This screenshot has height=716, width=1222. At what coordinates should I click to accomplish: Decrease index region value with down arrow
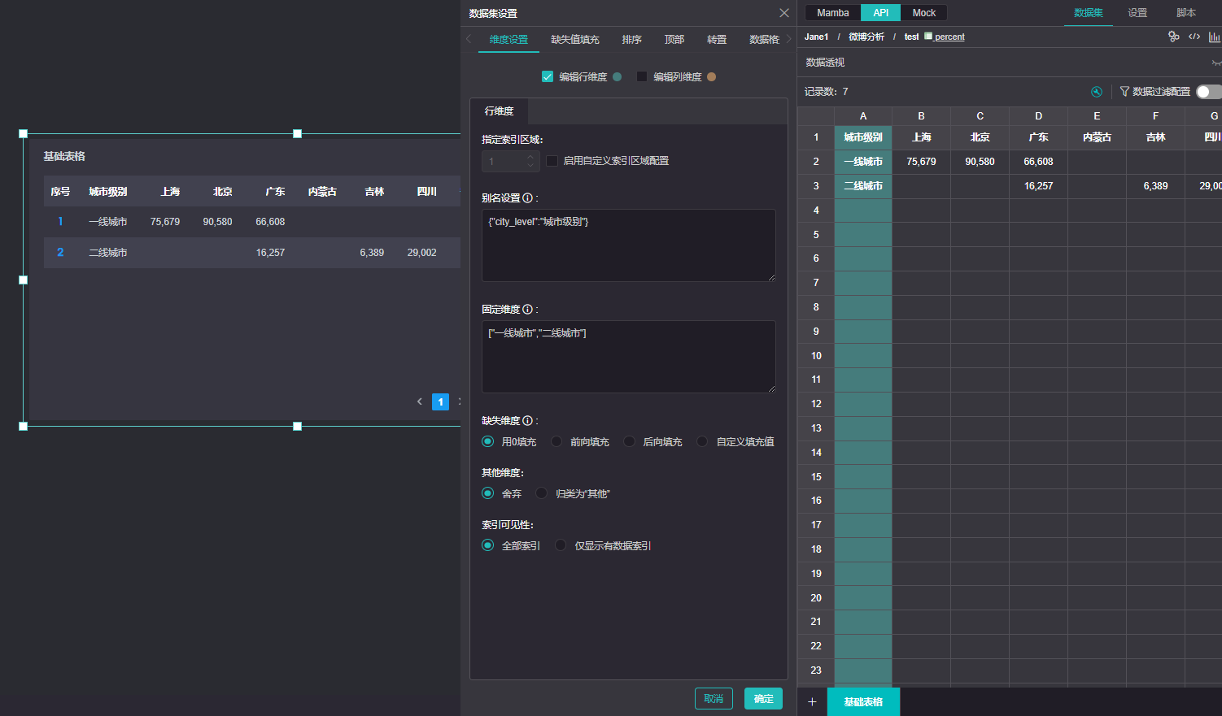click(x=530, y=166)
